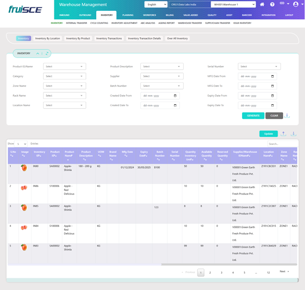The width and height of the screenshot is (305, 290).
Task: Click download icon next to Clear button
Action: [288, 116]
